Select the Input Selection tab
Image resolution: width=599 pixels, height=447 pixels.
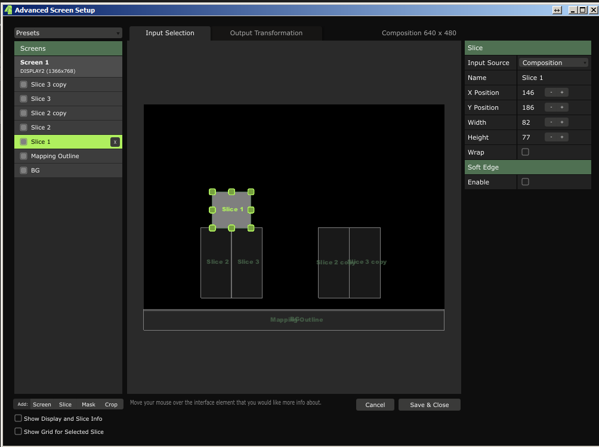point(170,33)
